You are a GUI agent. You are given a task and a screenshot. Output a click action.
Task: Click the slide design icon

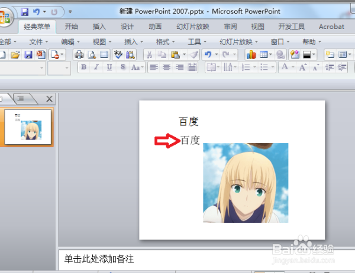[295, 55]
